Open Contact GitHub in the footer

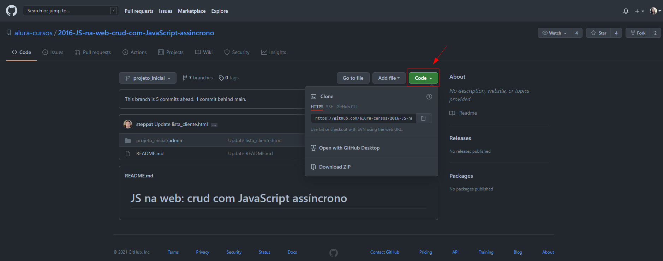point(385,252)
